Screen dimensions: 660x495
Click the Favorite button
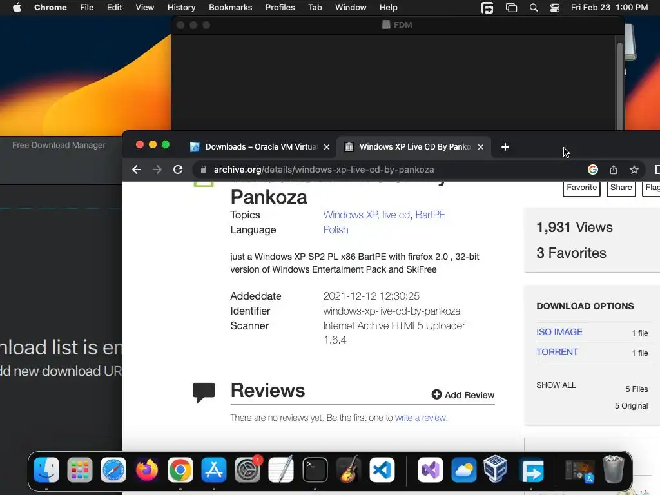(581, 188)
